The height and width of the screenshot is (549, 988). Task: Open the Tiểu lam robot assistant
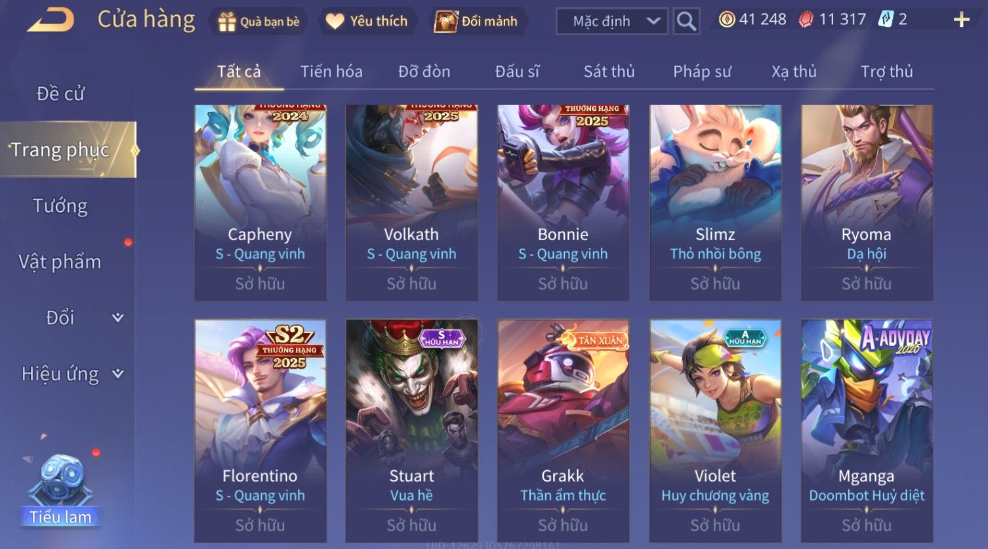coord(60,490)
